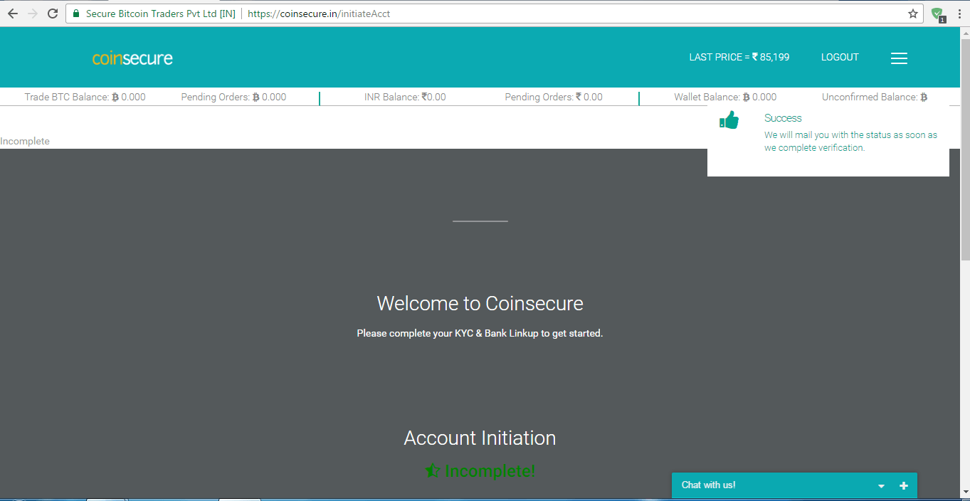This screenshot has height=501, width=970.
Task: Click the thumbs-up Success icon
Action: point(729,120)
